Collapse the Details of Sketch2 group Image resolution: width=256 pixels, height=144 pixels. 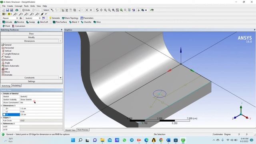[x=2, y=94]
